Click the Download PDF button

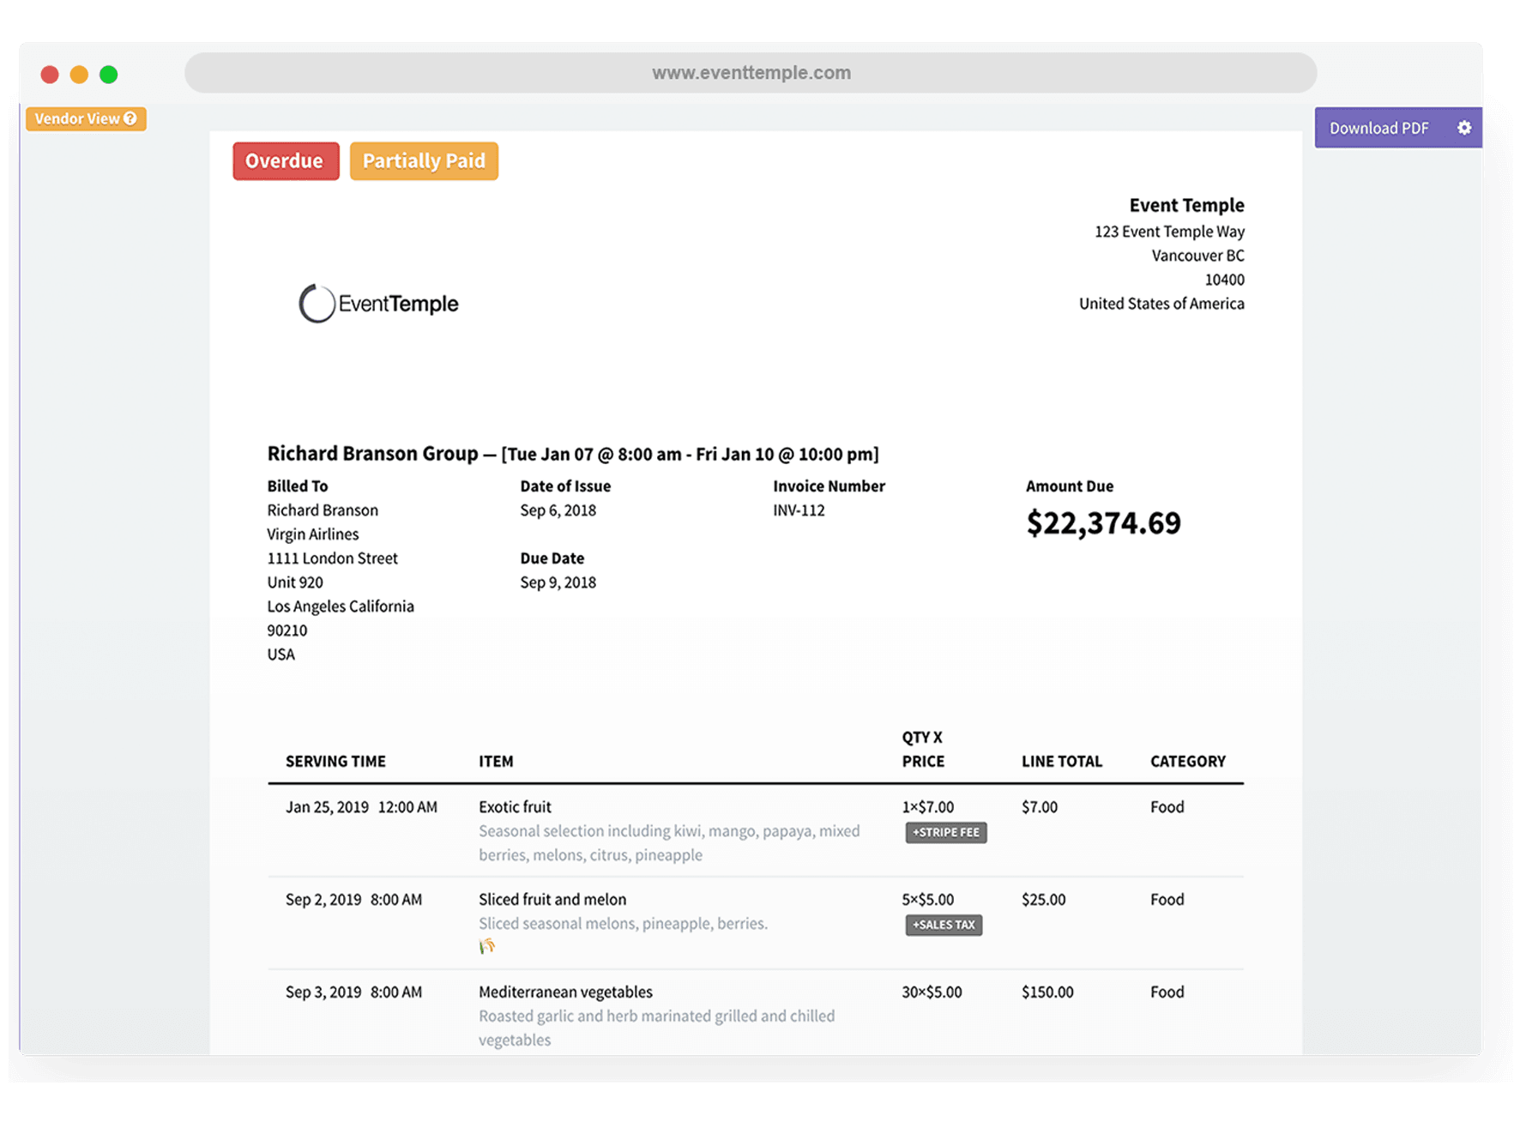pyautogui.click(x=1378, y=128)
